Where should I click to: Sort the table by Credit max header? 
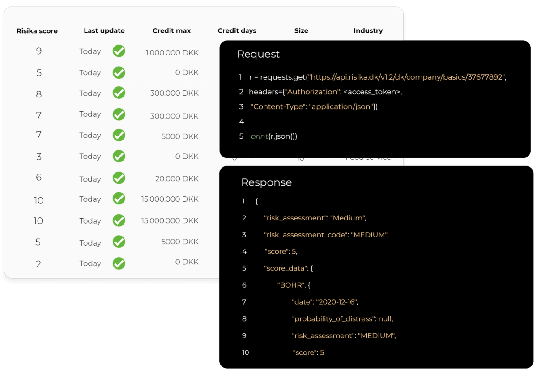pos(171,31)
